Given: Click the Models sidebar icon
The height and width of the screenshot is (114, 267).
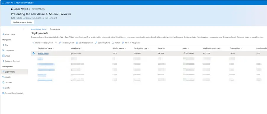Looking at the screenshot, I should (4, 77).
